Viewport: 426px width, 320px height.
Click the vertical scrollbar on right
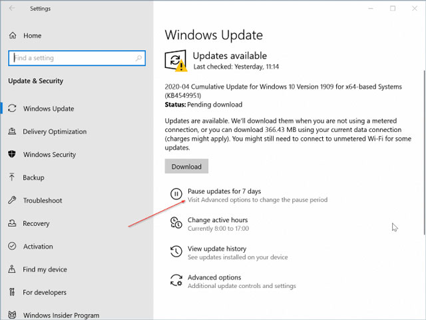tap(424, 153)
